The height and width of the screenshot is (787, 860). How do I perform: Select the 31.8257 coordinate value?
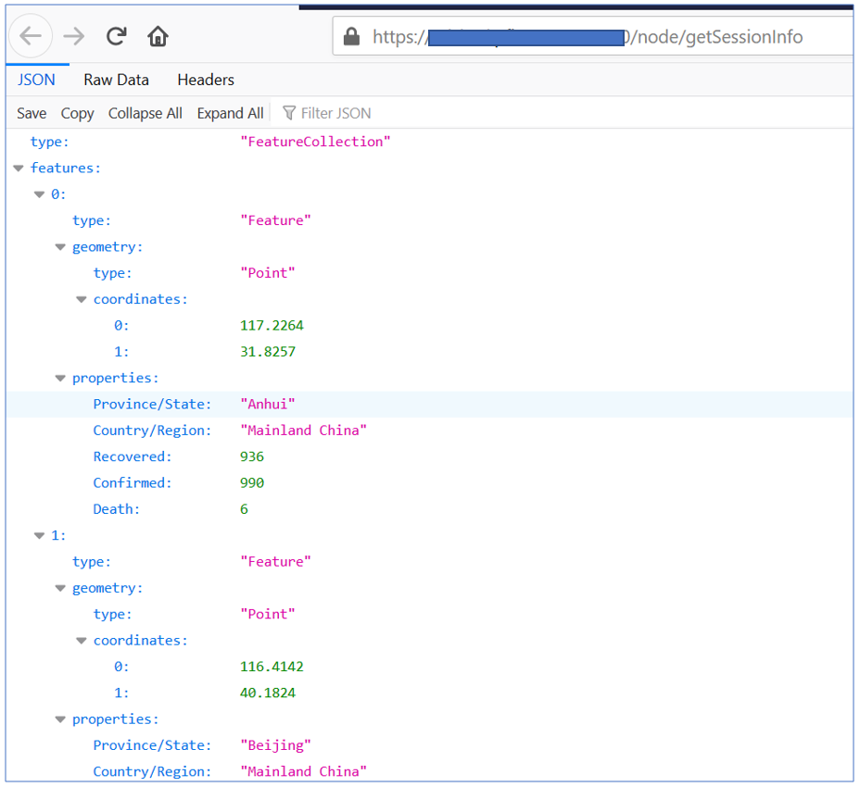268,352
